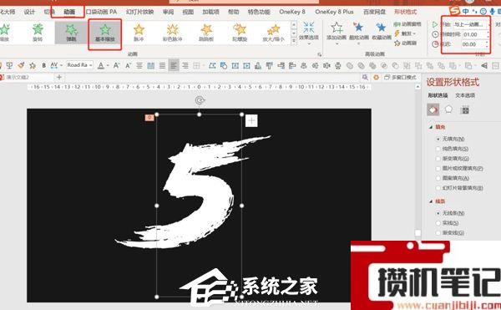Image resolution: width=501 pixels, height=310 pixels.
Task: Select 图片或纹理填充(P) radio button
Action: coord(438,168)
